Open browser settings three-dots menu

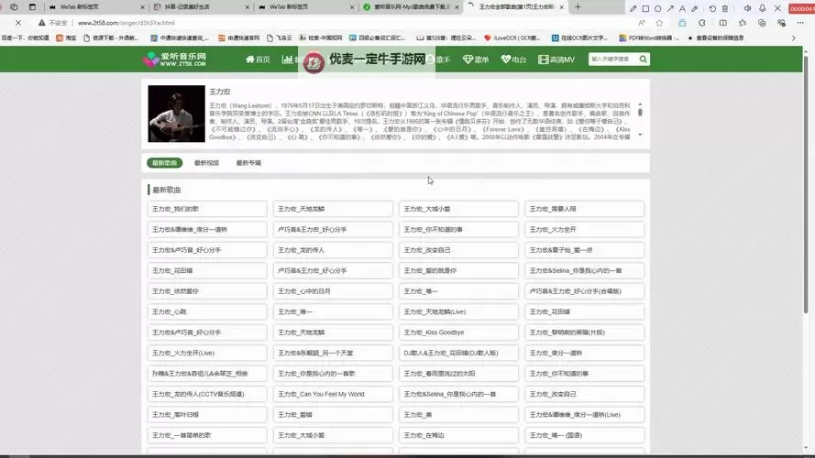(x=800, y=23)
